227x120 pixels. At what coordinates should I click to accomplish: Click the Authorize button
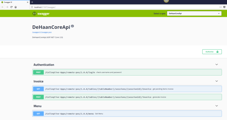pyautogui.click(x=212, y=52)
